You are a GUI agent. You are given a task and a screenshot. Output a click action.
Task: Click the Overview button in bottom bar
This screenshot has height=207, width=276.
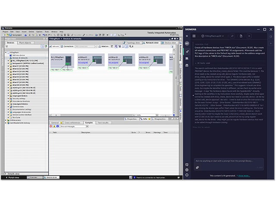(x=34, y=177)
